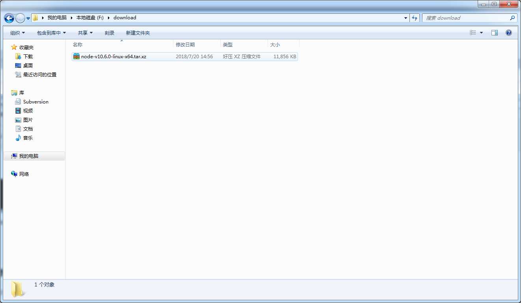The image size is (521, 303).
Task: Click the 最近访问的位置 icon
Action: [x=18, y=74]
